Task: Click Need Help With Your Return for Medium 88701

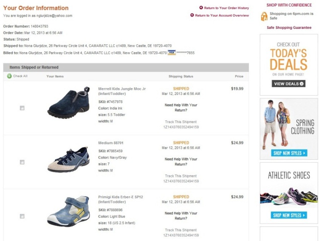Action: coord(181,162)
